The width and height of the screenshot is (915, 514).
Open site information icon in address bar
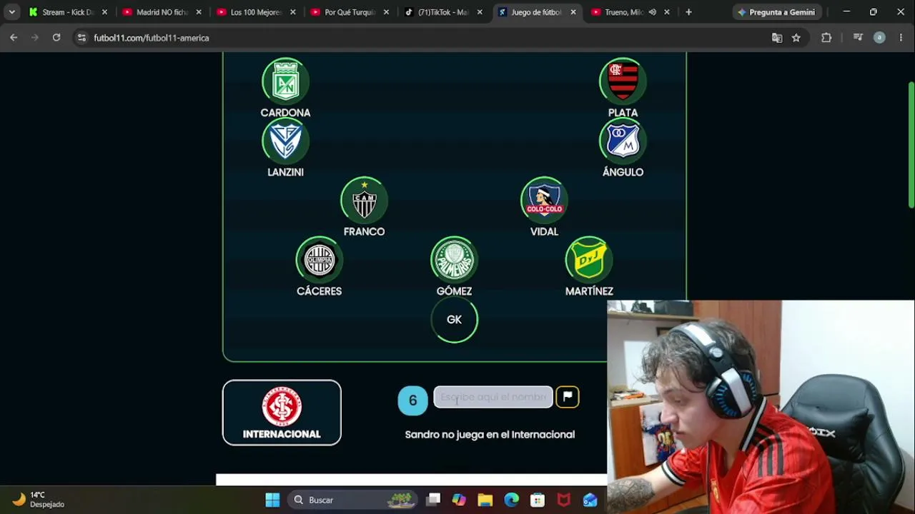click(x=81, y=38)
